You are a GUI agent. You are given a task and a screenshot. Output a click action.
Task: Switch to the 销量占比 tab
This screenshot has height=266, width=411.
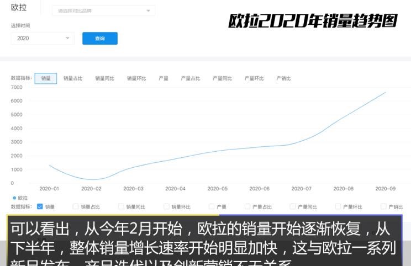[x=73, y=78]
